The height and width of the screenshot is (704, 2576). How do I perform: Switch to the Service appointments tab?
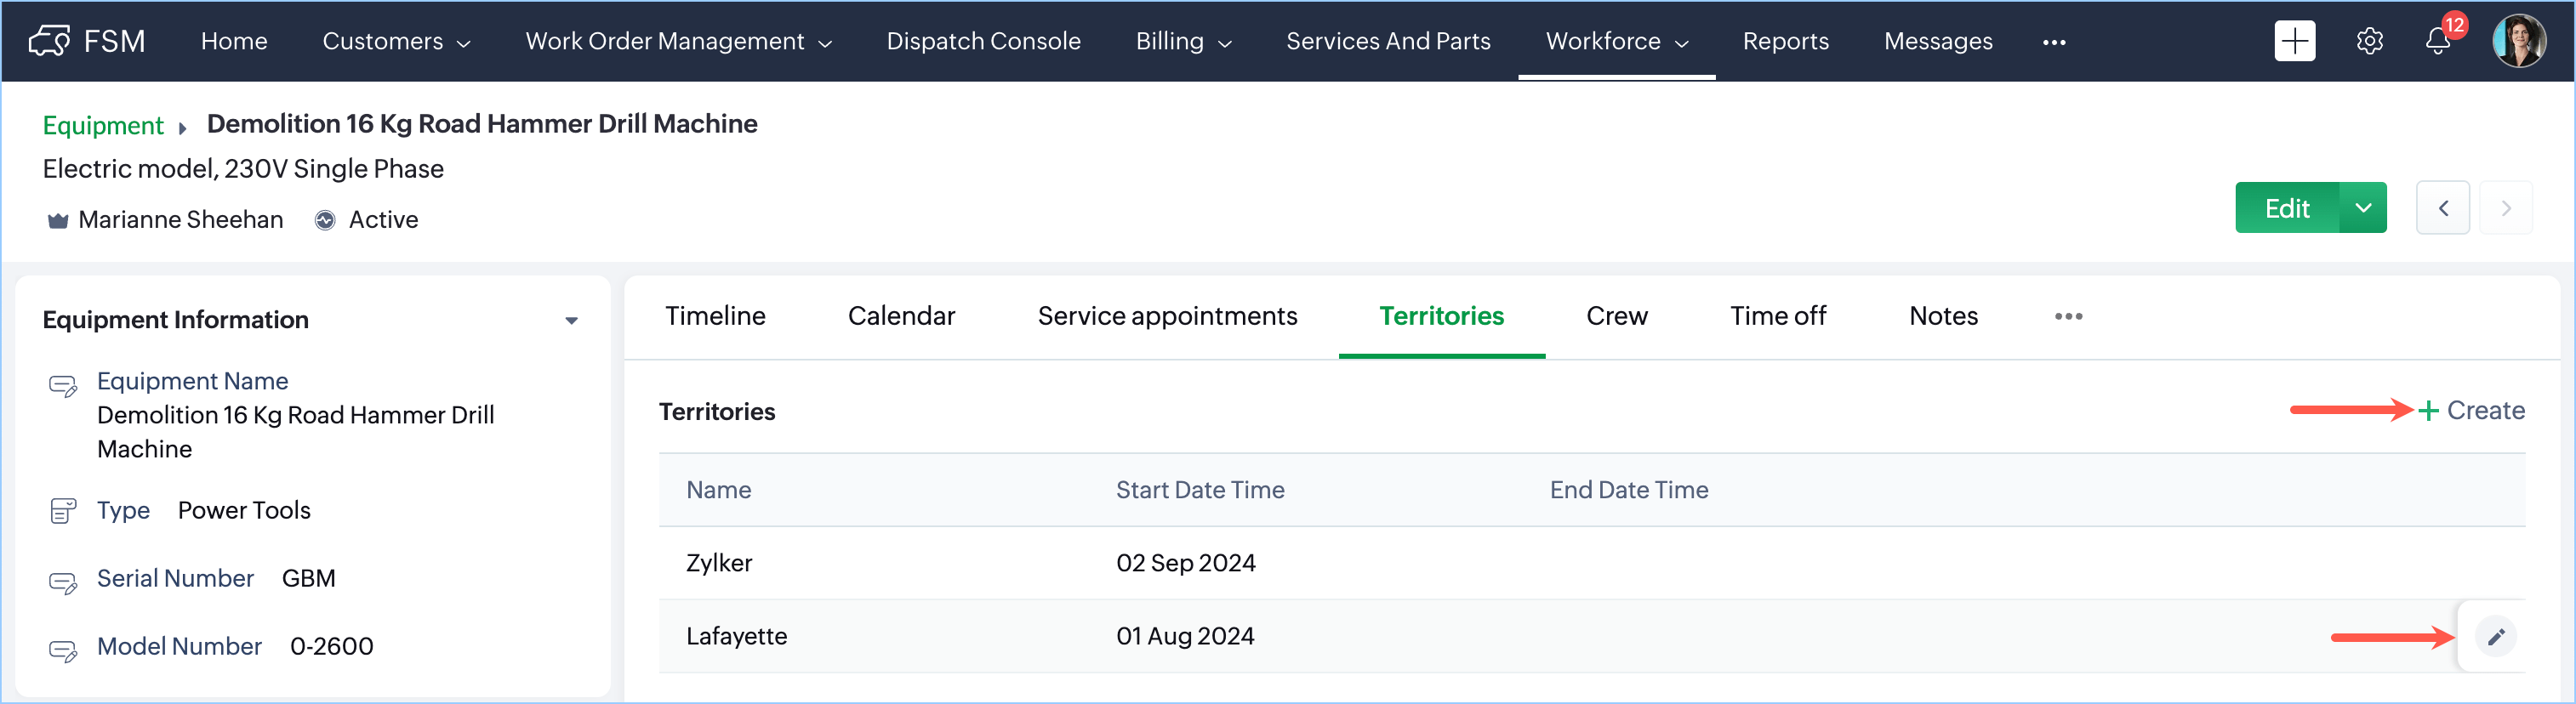1166,316
